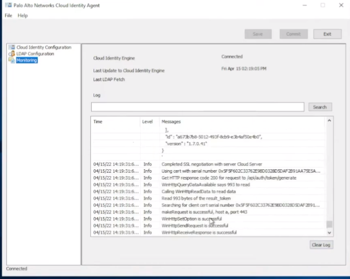The width and height of the screenshot is (350, 279).
Task: Click the Commit button
Action: click(x=294, y=34)
